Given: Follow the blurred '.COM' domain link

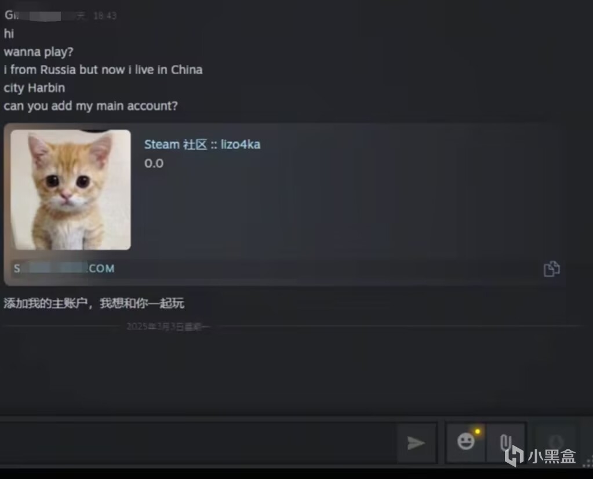Looking at the screenshot, I should [64, 268].
